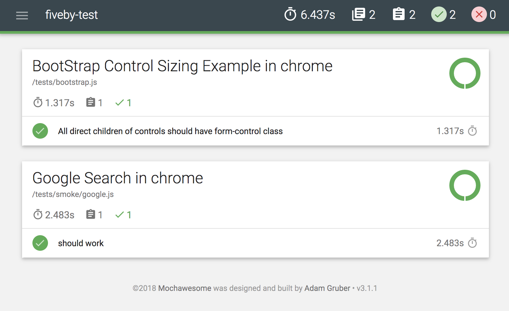Click the green passed checkmark of form-control test
The width and height of the screenshot is (509, 311).
pyautogui.click(x=40, y=131)
